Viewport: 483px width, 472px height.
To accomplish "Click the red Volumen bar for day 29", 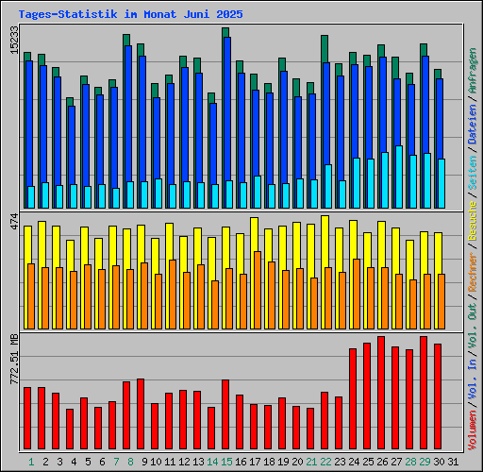I will tap(424, 393).
